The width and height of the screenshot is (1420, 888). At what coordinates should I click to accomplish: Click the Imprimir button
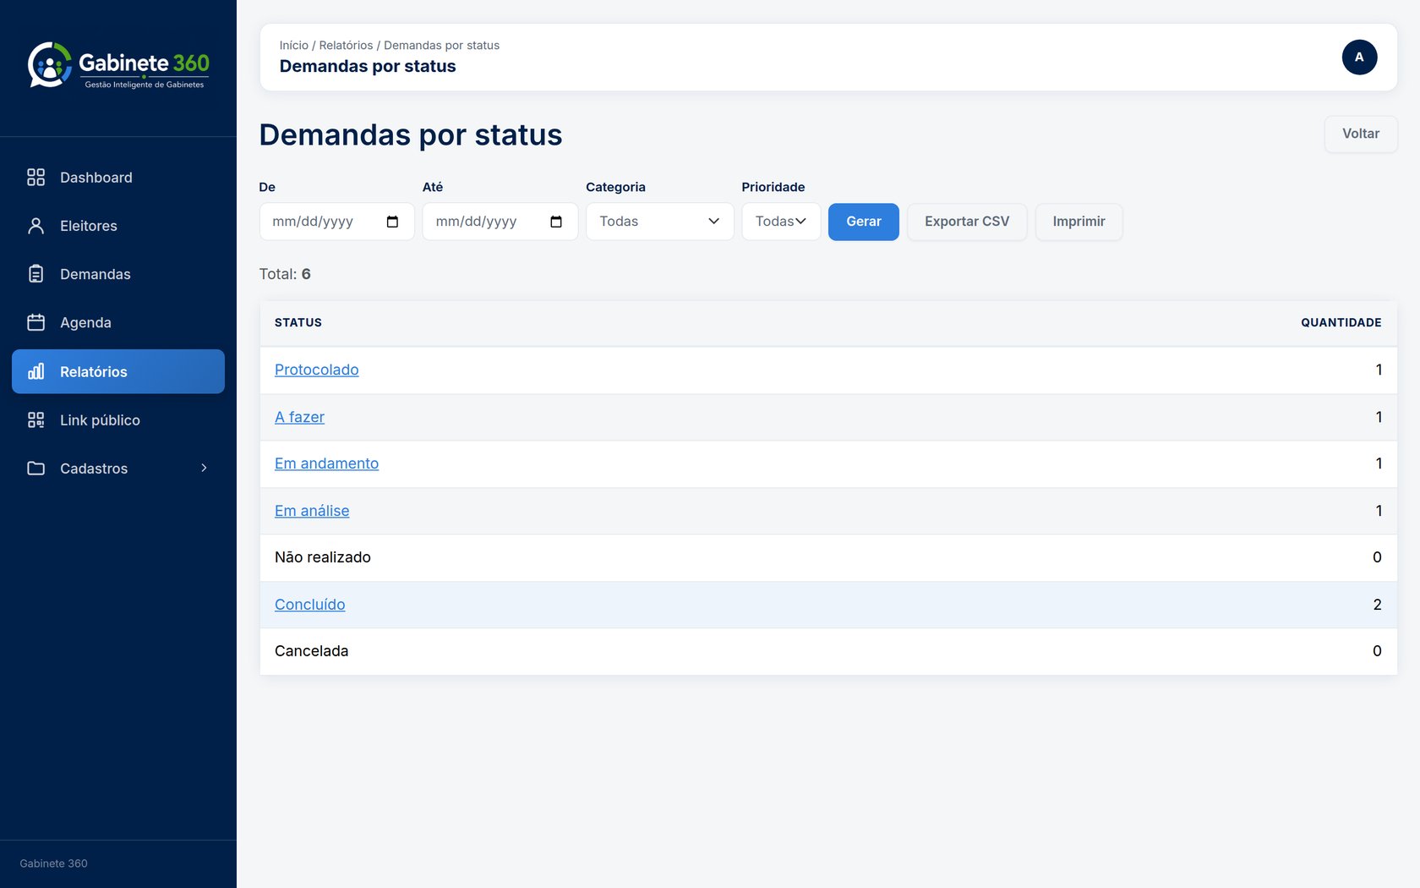[1079, 222]
